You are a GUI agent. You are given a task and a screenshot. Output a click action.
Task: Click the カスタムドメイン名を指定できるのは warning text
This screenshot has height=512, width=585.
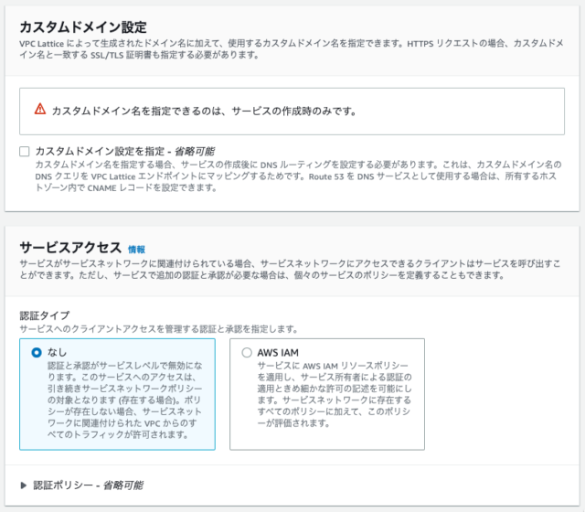pyautogui.click(x=205, y=111)
